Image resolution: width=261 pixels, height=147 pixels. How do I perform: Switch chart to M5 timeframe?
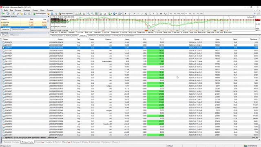click(x=175, y=13)
